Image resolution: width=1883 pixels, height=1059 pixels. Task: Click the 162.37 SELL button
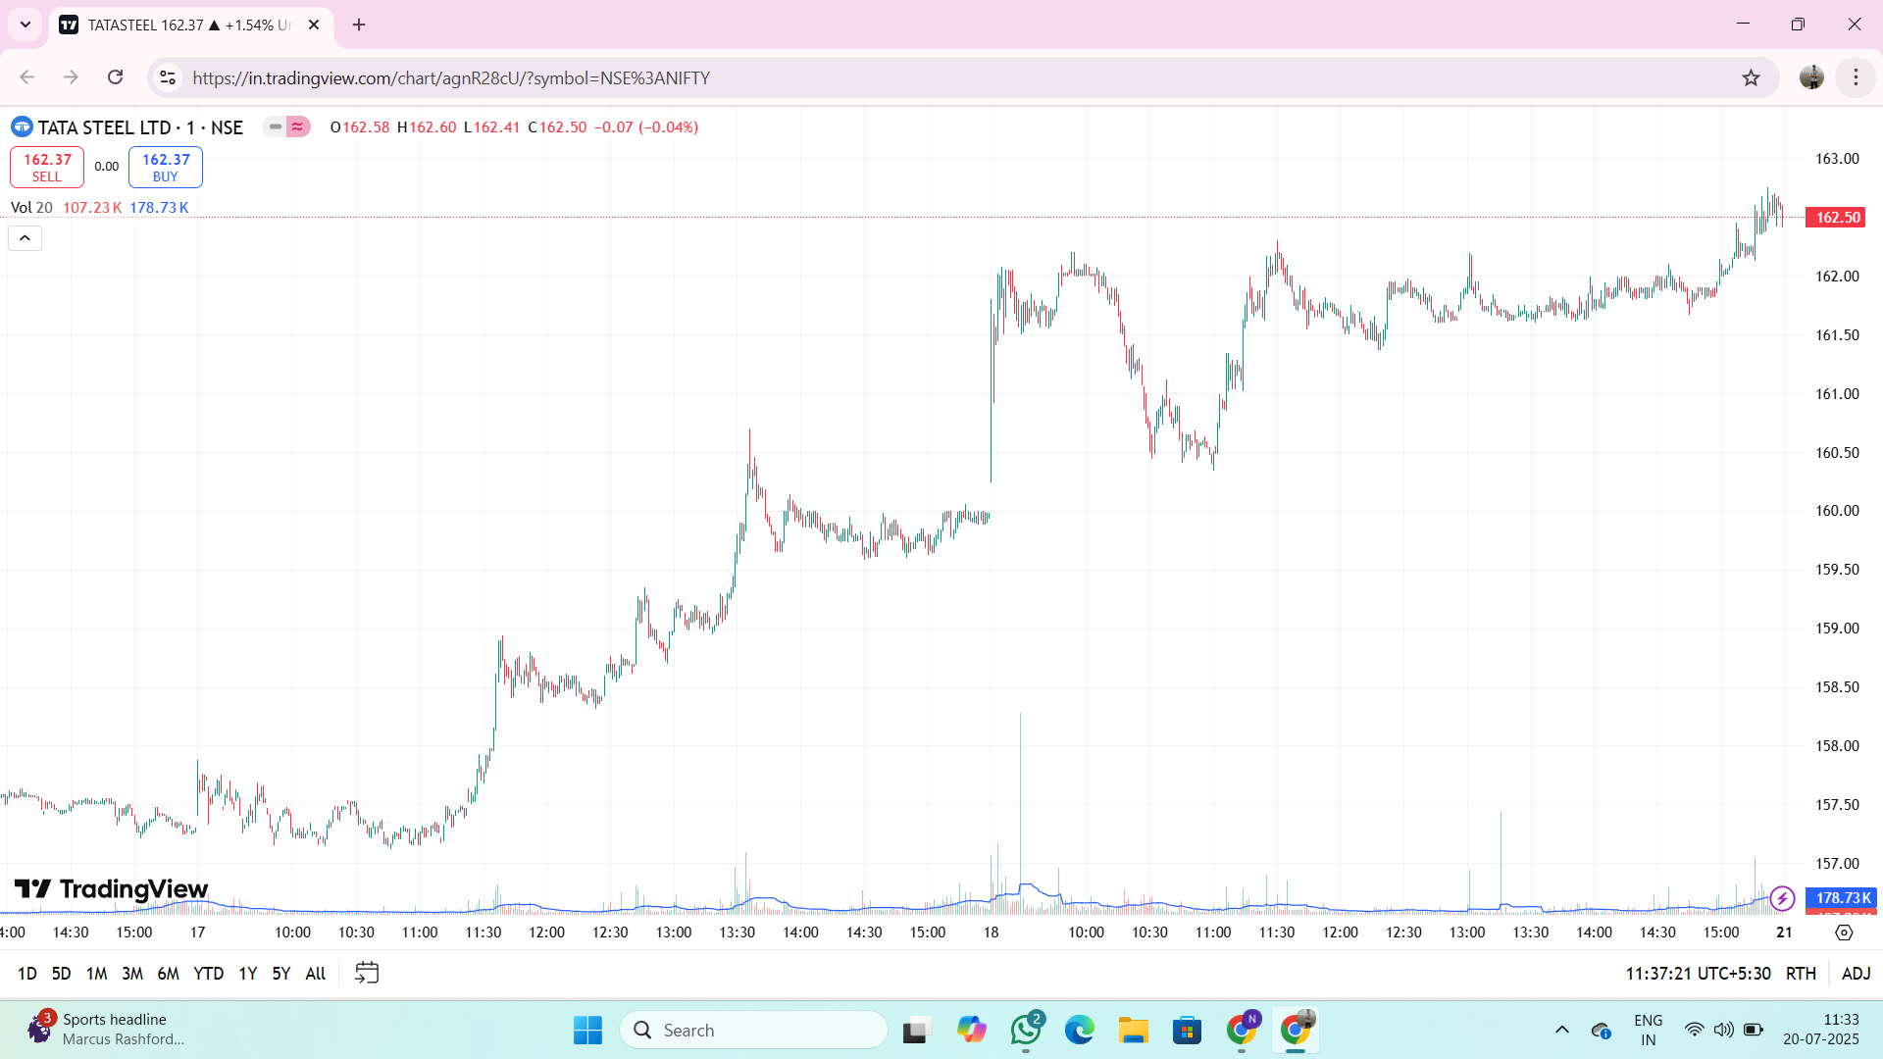coord(47,167)
